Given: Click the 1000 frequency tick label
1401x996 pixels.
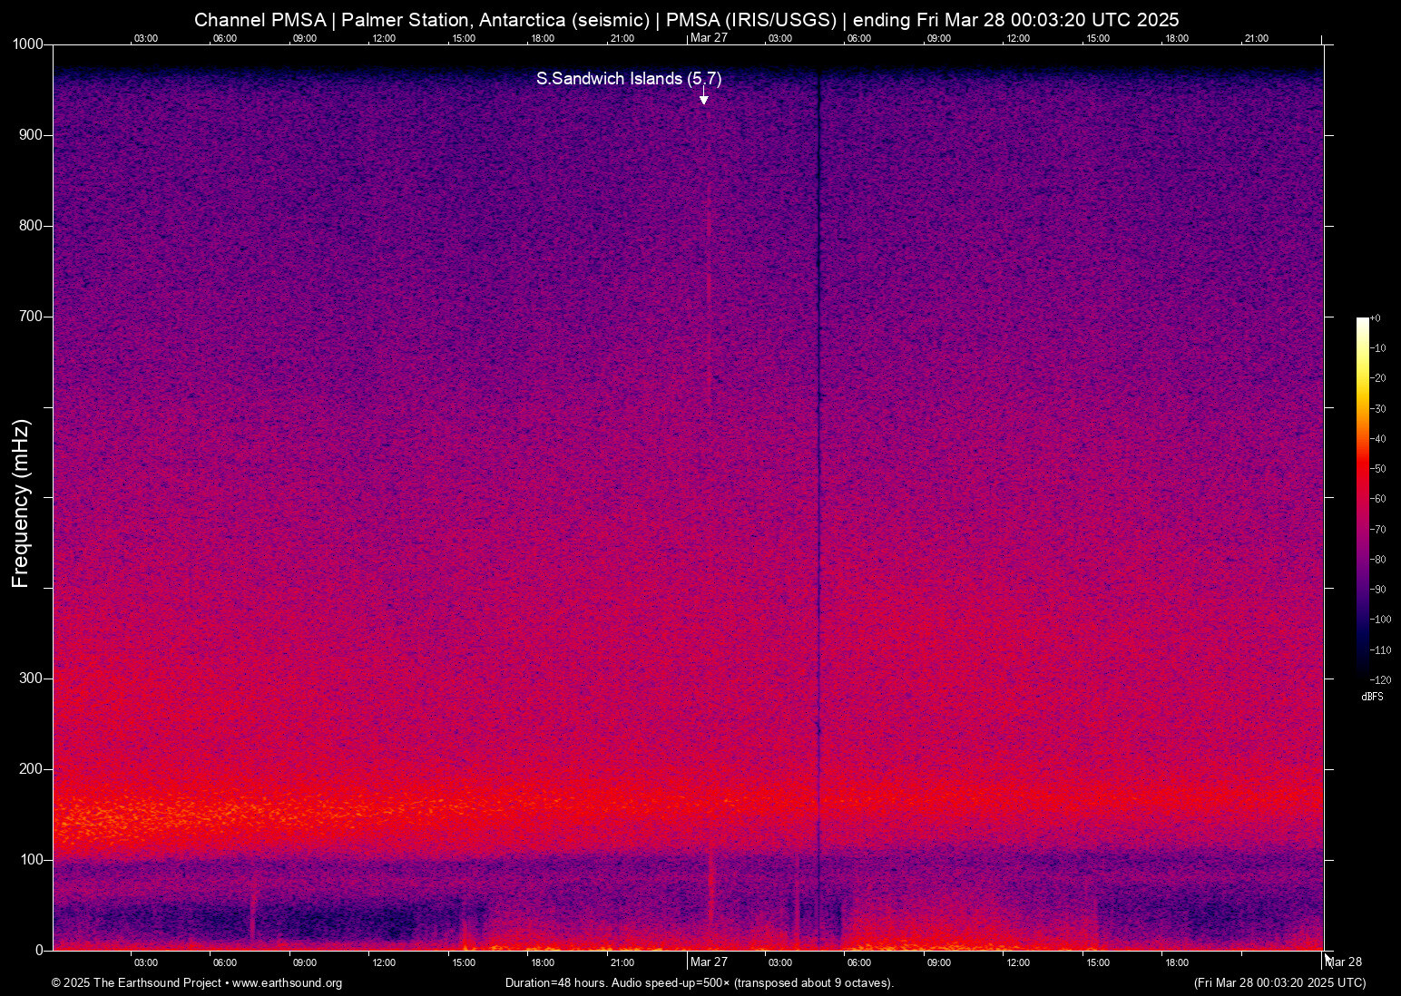Looking at the screenshot, I should pyautogui.click(x=26, y=43).
